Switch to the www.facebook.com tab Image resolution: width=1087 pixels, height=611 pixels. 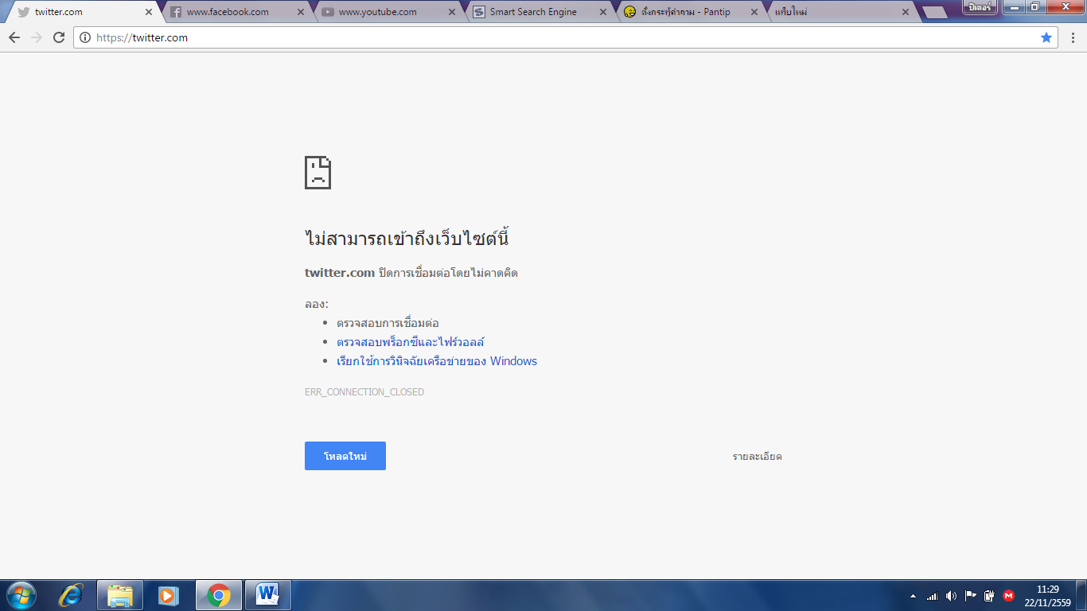[236, 12]
